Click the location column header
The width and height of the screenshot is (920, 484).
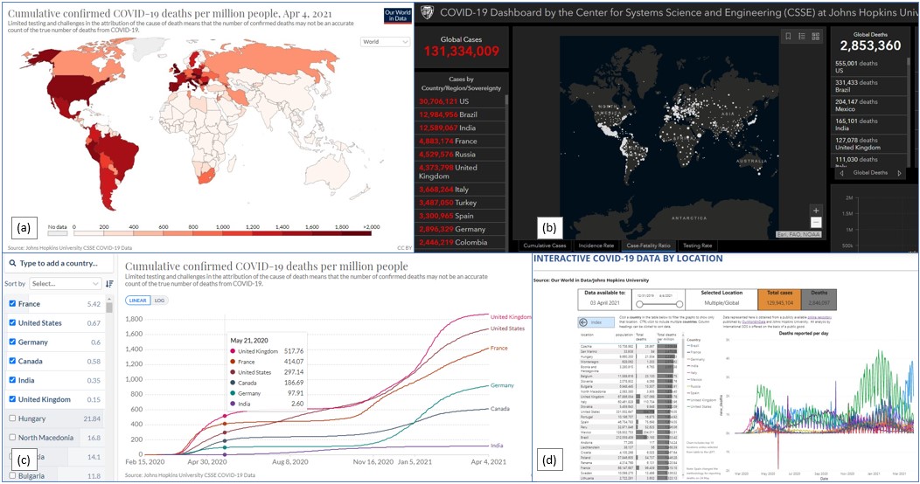587,335
